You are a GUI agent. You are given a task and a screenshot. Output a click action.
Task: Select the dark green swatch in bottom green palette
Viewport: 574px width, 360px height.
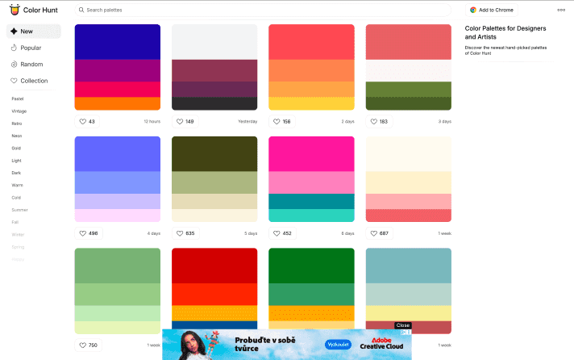click(x=311, y=266)
